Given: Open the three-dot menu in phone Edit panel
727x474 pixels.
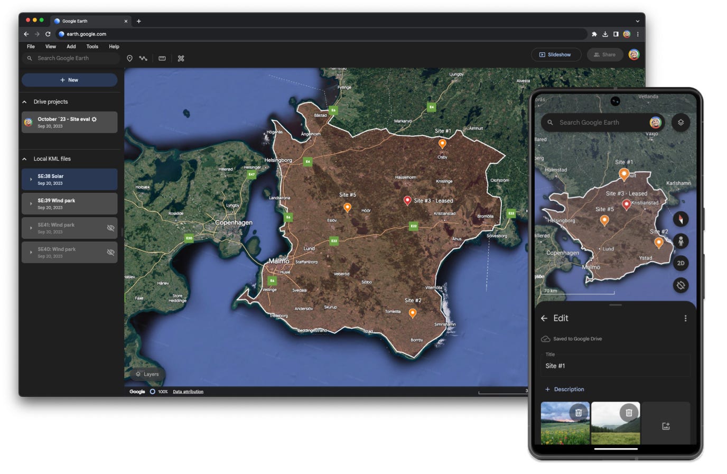Looking at the screenshot, I should [x=685, y=318].
